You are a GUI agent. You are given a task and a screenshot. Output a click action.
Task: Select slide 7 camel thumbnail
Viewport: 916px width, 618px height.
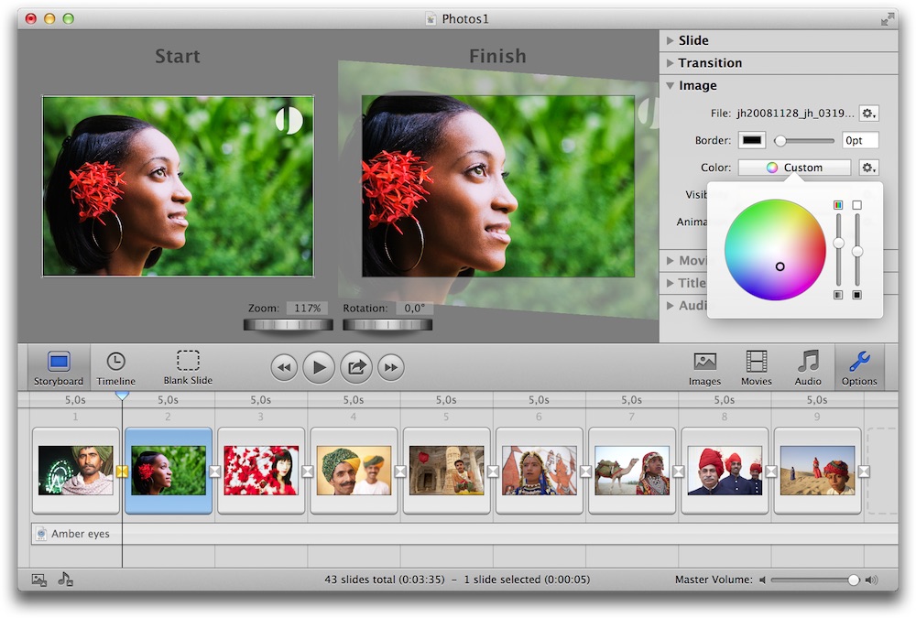632,471
